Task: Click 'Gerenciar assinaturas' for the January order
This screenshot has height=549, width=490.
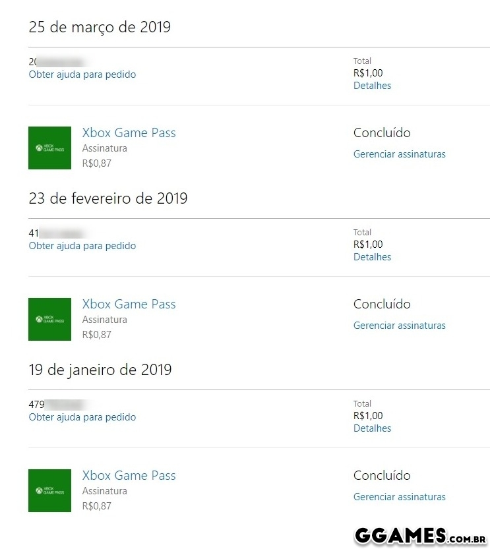Action: coord(399,497)
